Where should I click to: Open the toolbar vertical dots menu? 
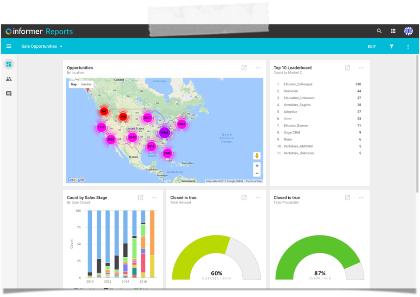[408, 47]
